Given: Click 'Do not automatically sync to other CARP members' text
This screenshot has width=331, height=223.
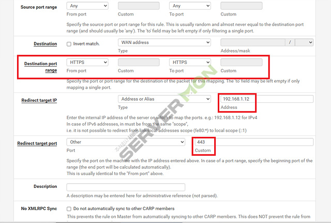Looking at the screenshot, I should [x=124, y=209].
